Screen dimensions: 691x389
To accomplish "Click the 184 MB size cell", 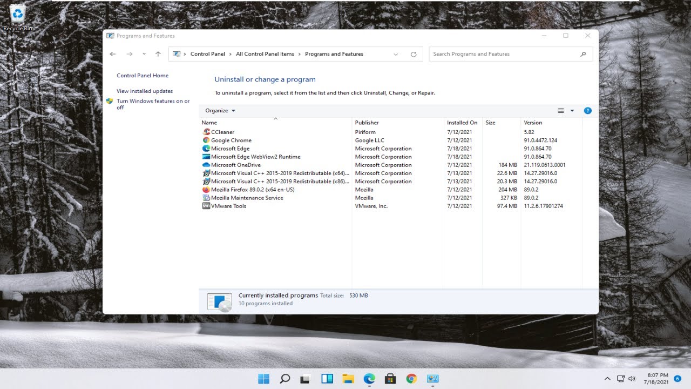I will (x=508, y=165).
